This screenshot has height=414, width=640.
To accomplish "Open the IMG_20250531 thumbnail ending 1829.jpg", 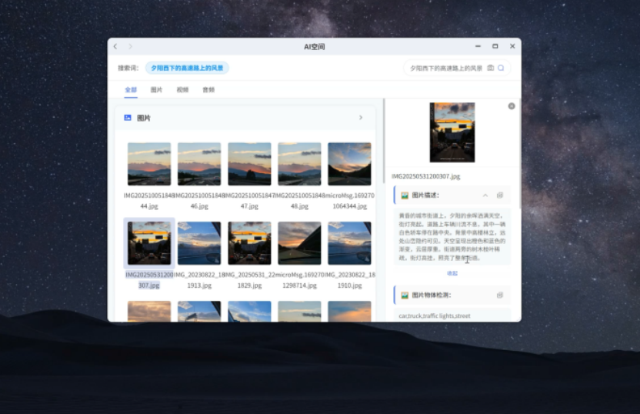I will pyautogui.click(x=249, y=243).
